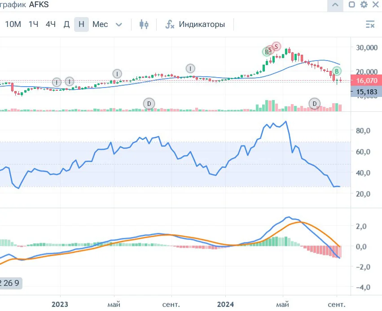Click the D dividend marker near 2024 май
Image resolution: width=382 pixels, height=311 pixels.
tap(315, 104)
